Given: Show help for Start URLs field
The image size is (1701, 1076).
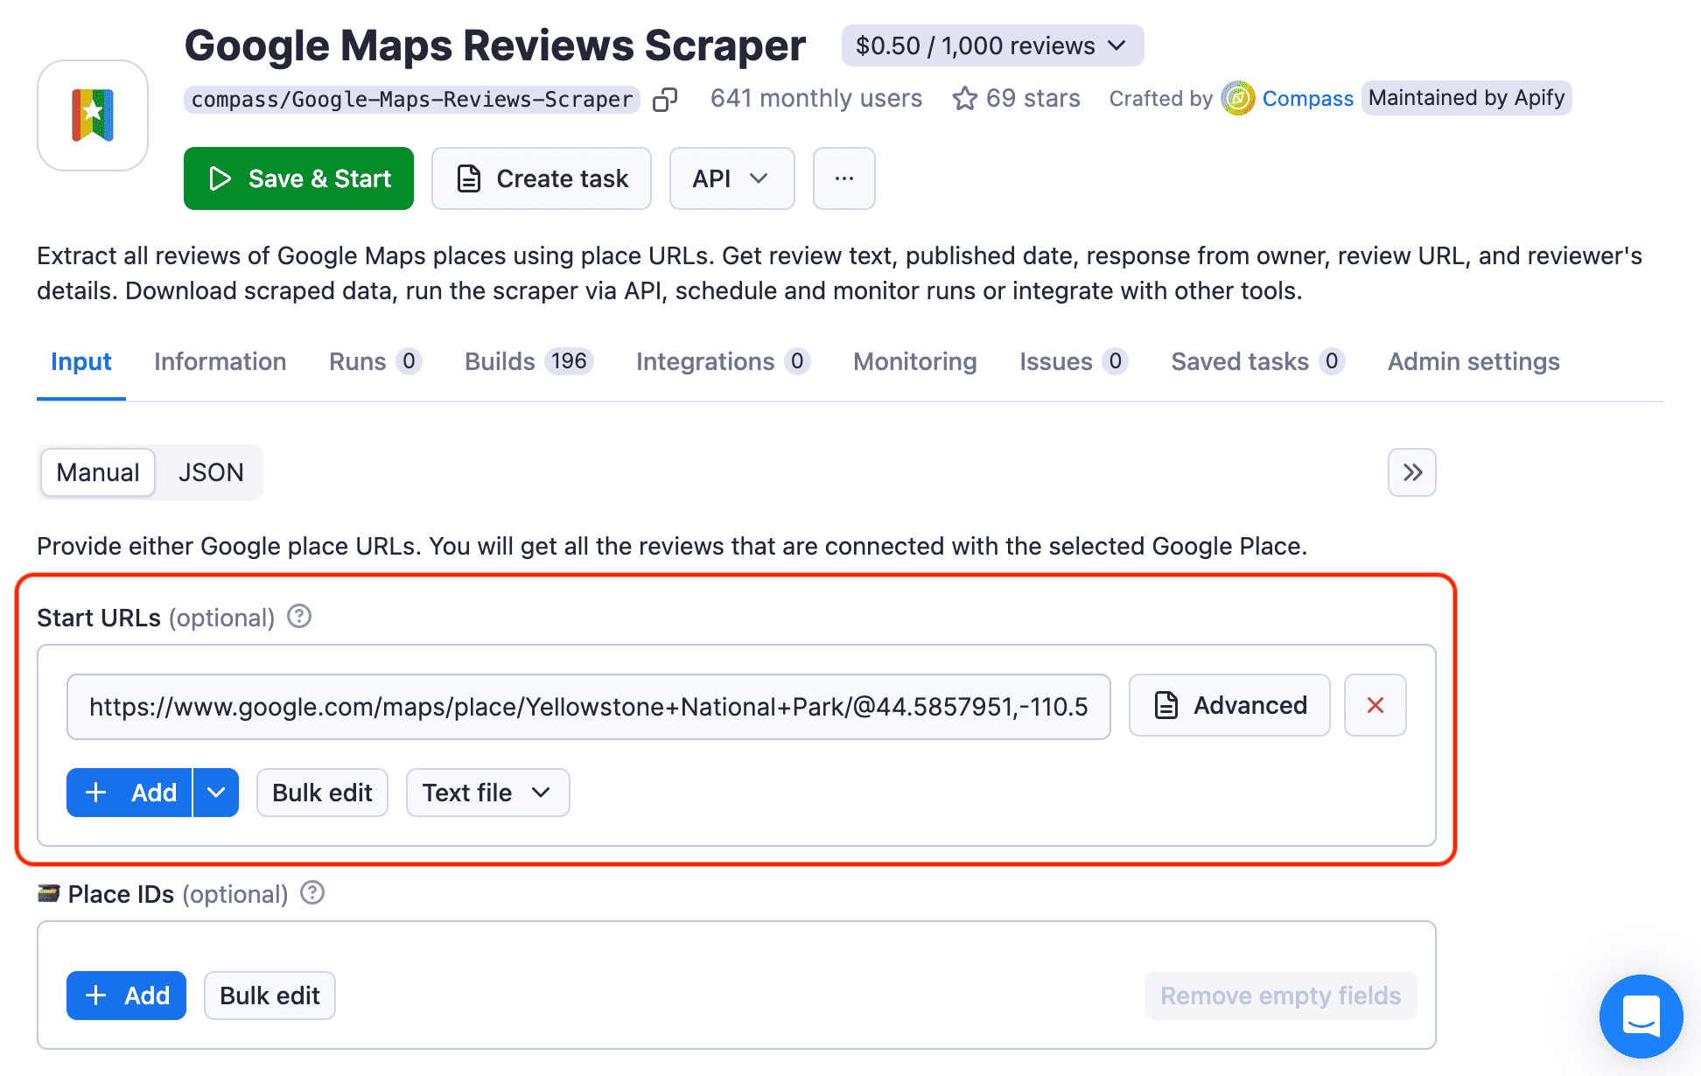Looking at the screenshot, I should click(299, 617).
